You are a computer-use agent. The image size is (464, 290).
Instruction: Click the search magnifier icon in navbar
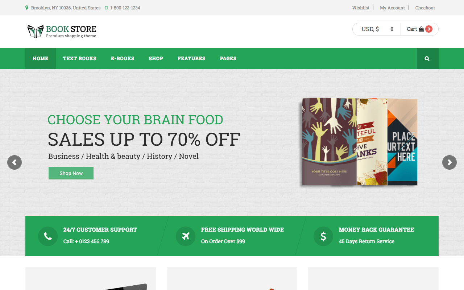pos(427,58)
